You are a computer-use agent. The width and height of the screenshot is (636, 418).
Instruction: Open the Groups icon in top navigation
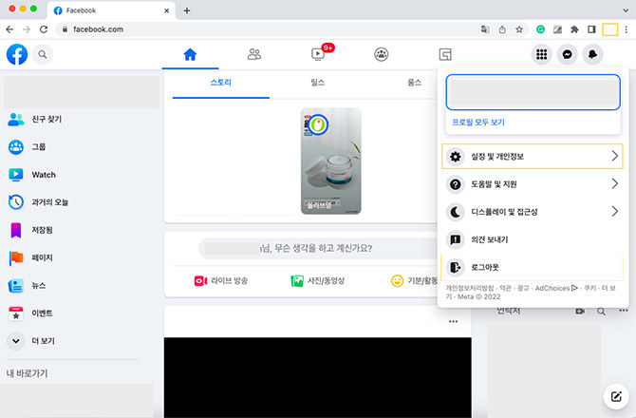click(x=382, y=54)
